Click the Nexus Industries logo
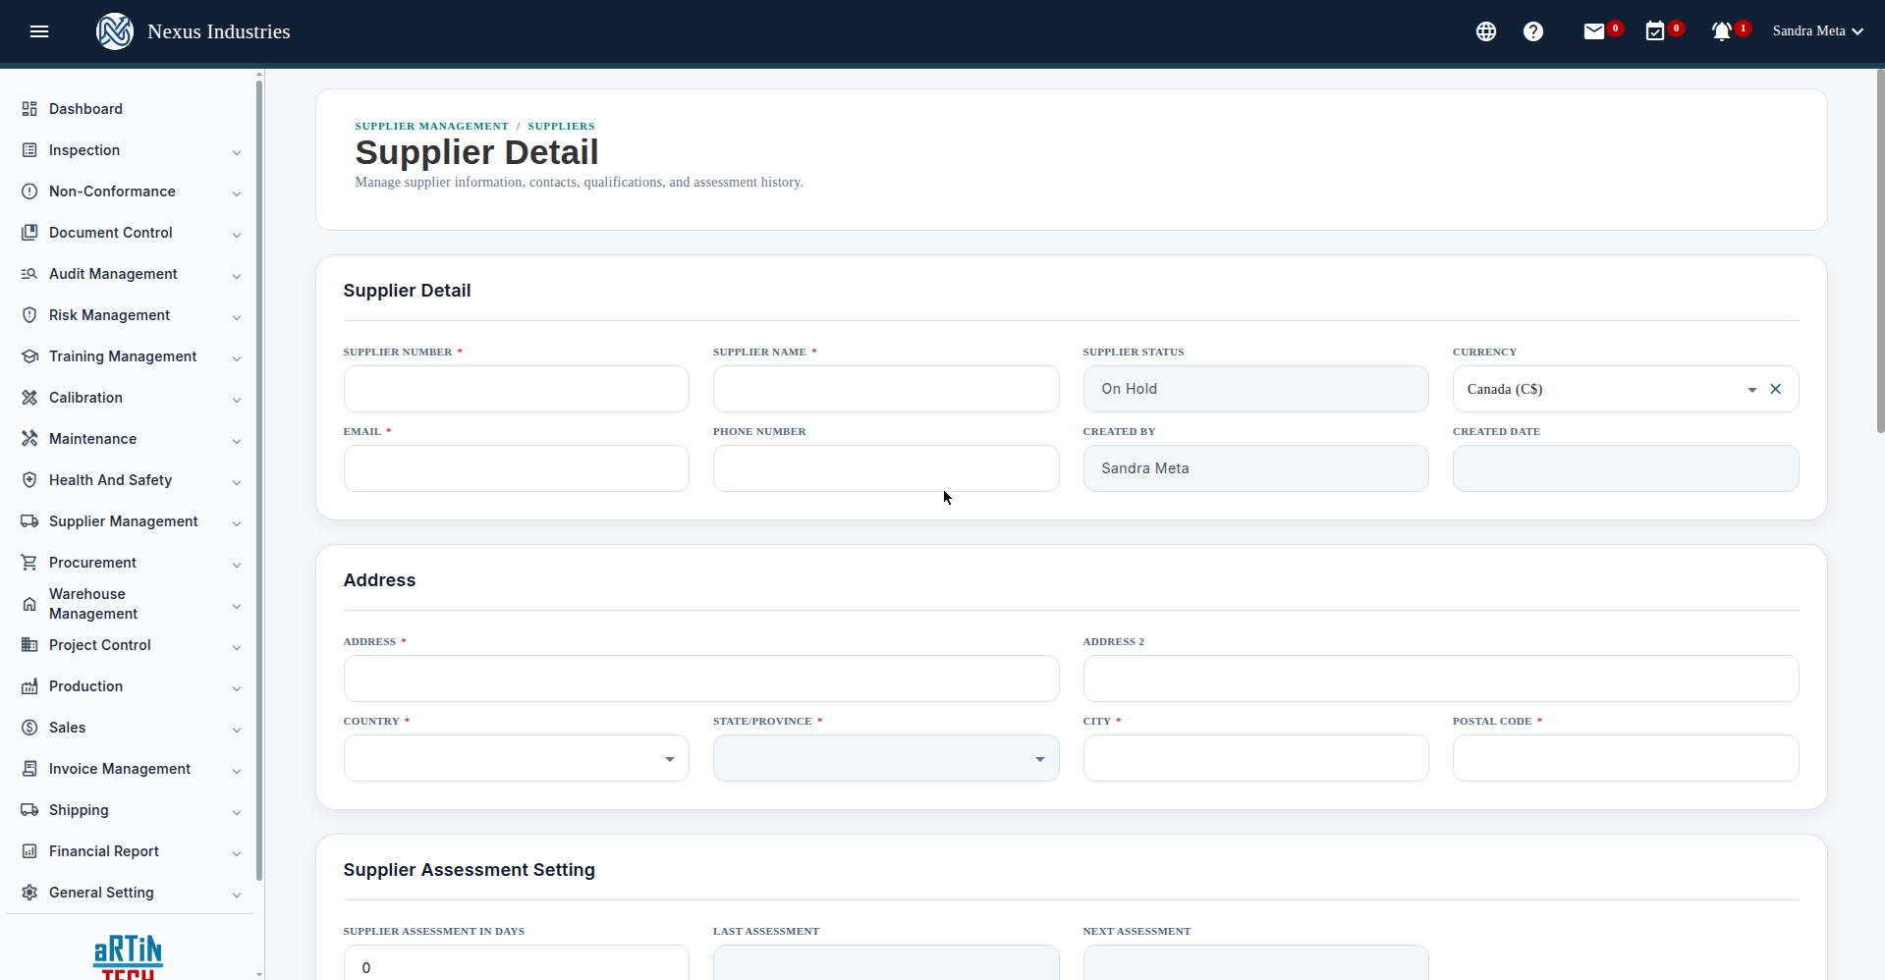Image resolution: width=1885 pixels, height=980 pixels. 115,31
